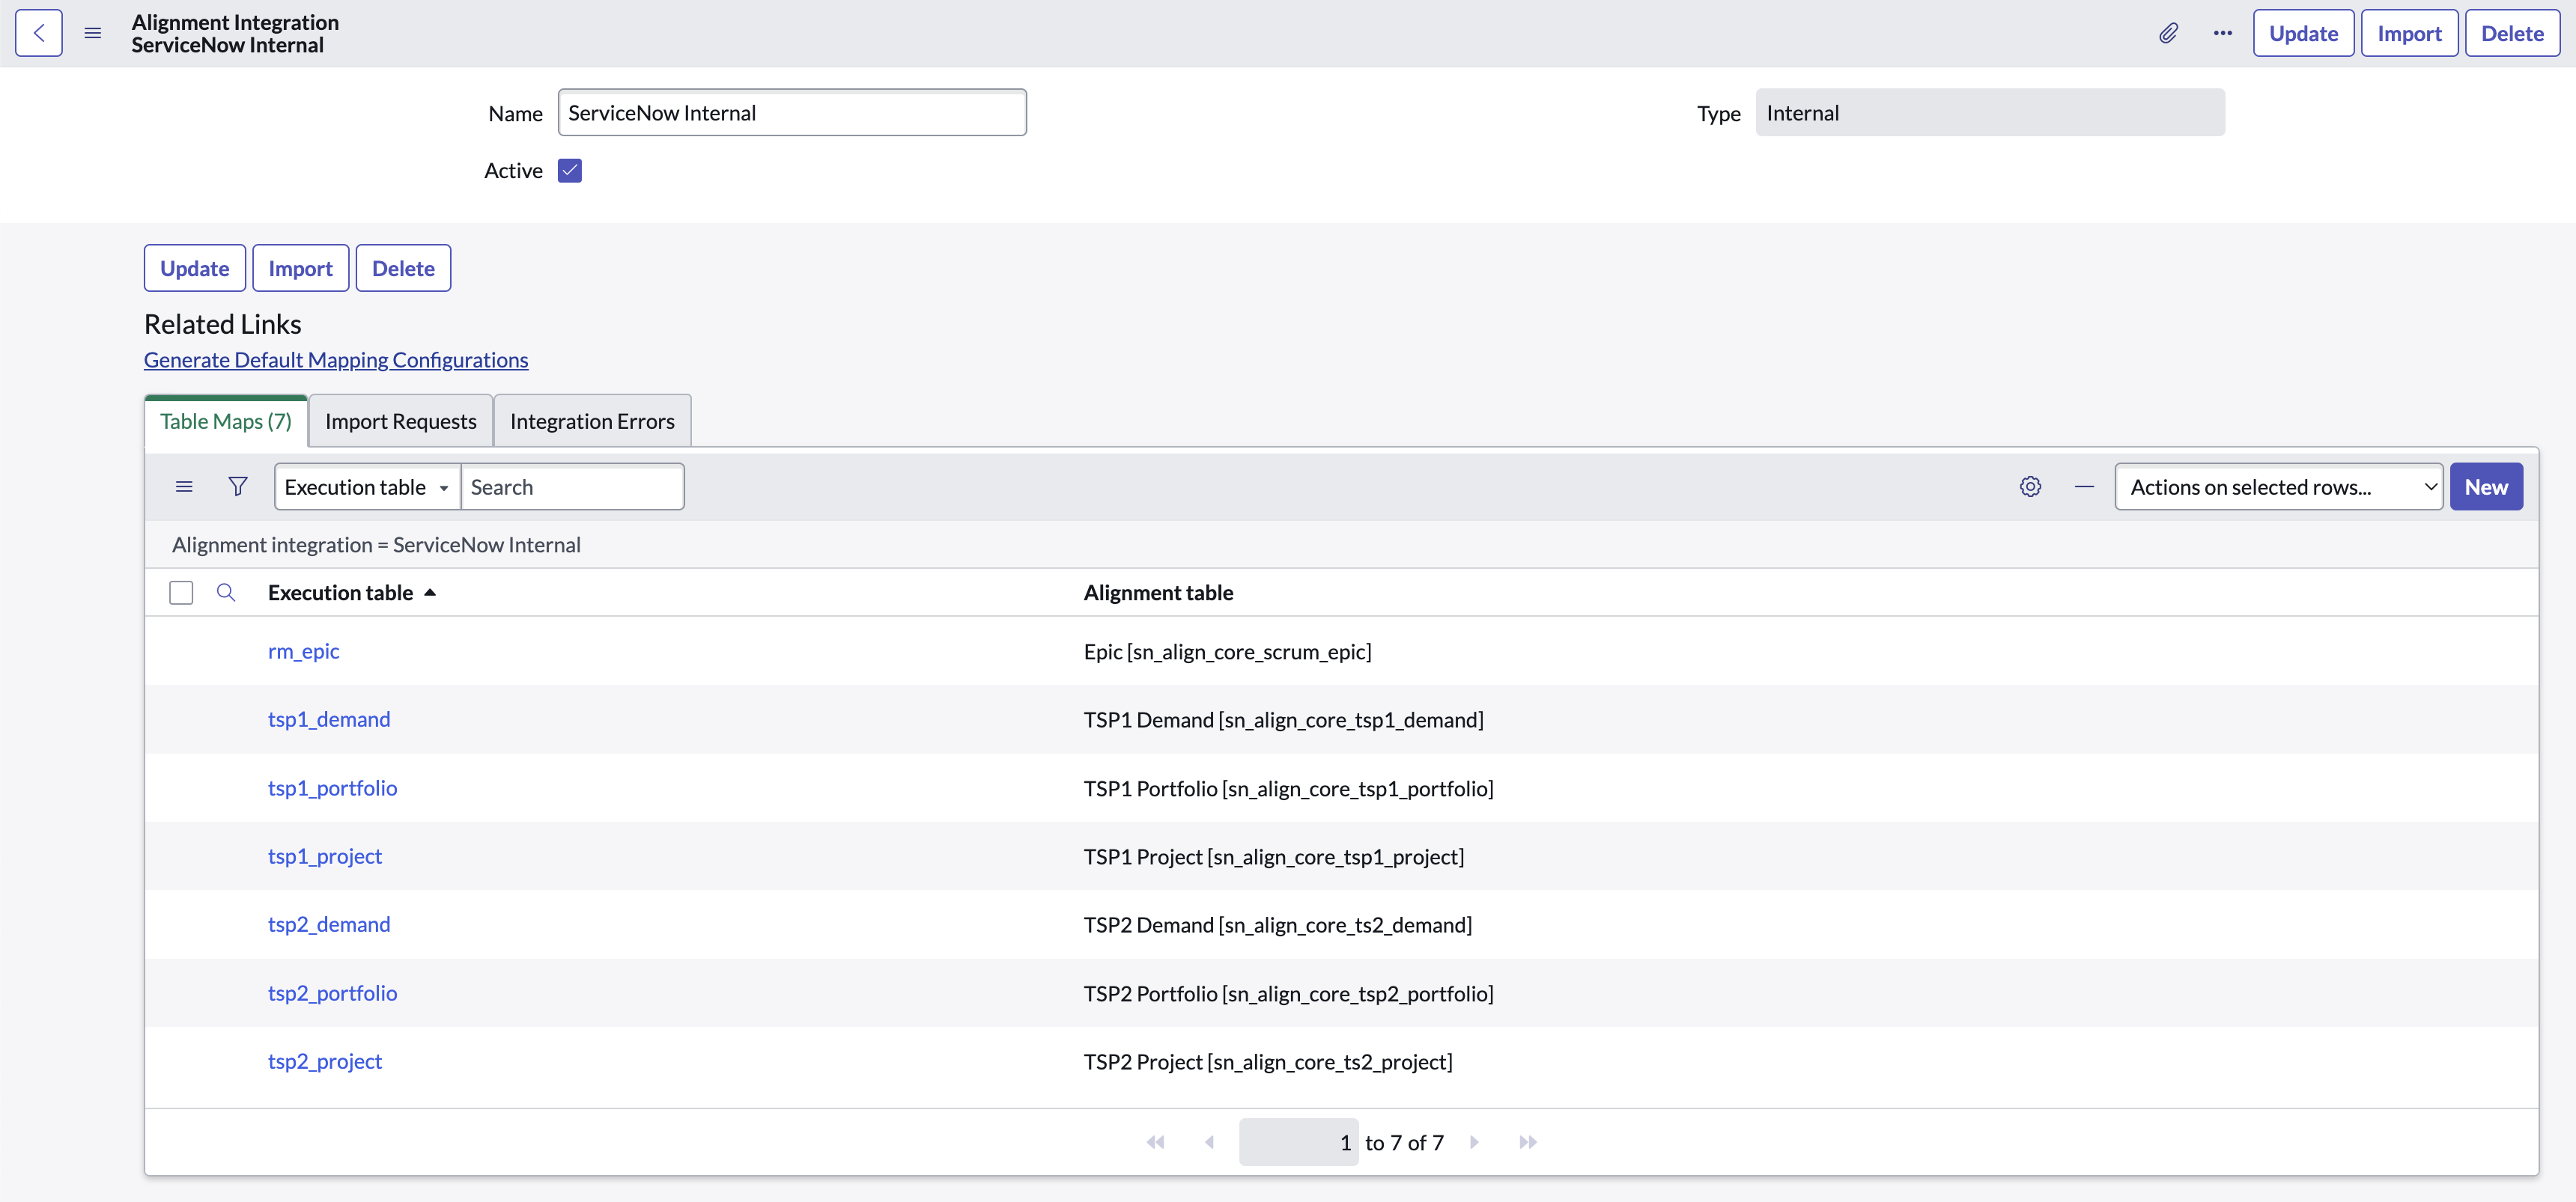
Task: Select the TSP1 Portfolio [sn_align_core_tsp1_portfolio] cell
Action: pos(1288,788)
